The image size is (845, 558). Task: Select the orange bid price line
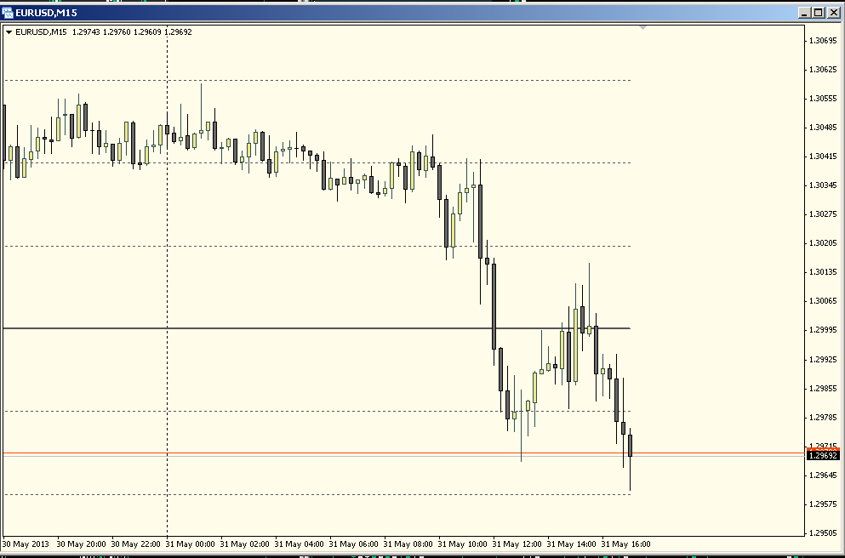point(404,453)
